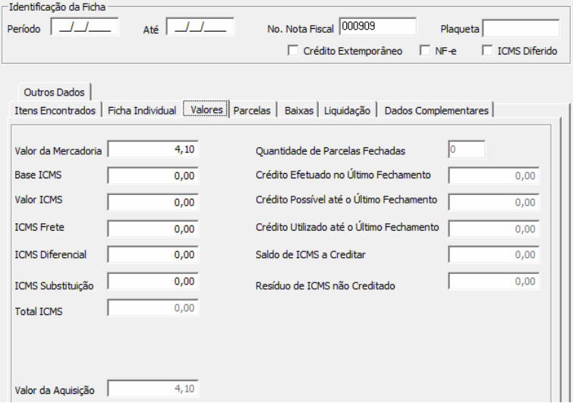Select the Valores tab

206,109
